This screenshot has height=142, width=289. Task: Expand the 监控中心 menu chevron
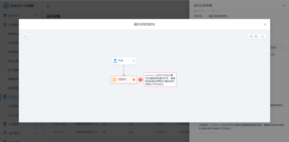[x=37, y=15]
